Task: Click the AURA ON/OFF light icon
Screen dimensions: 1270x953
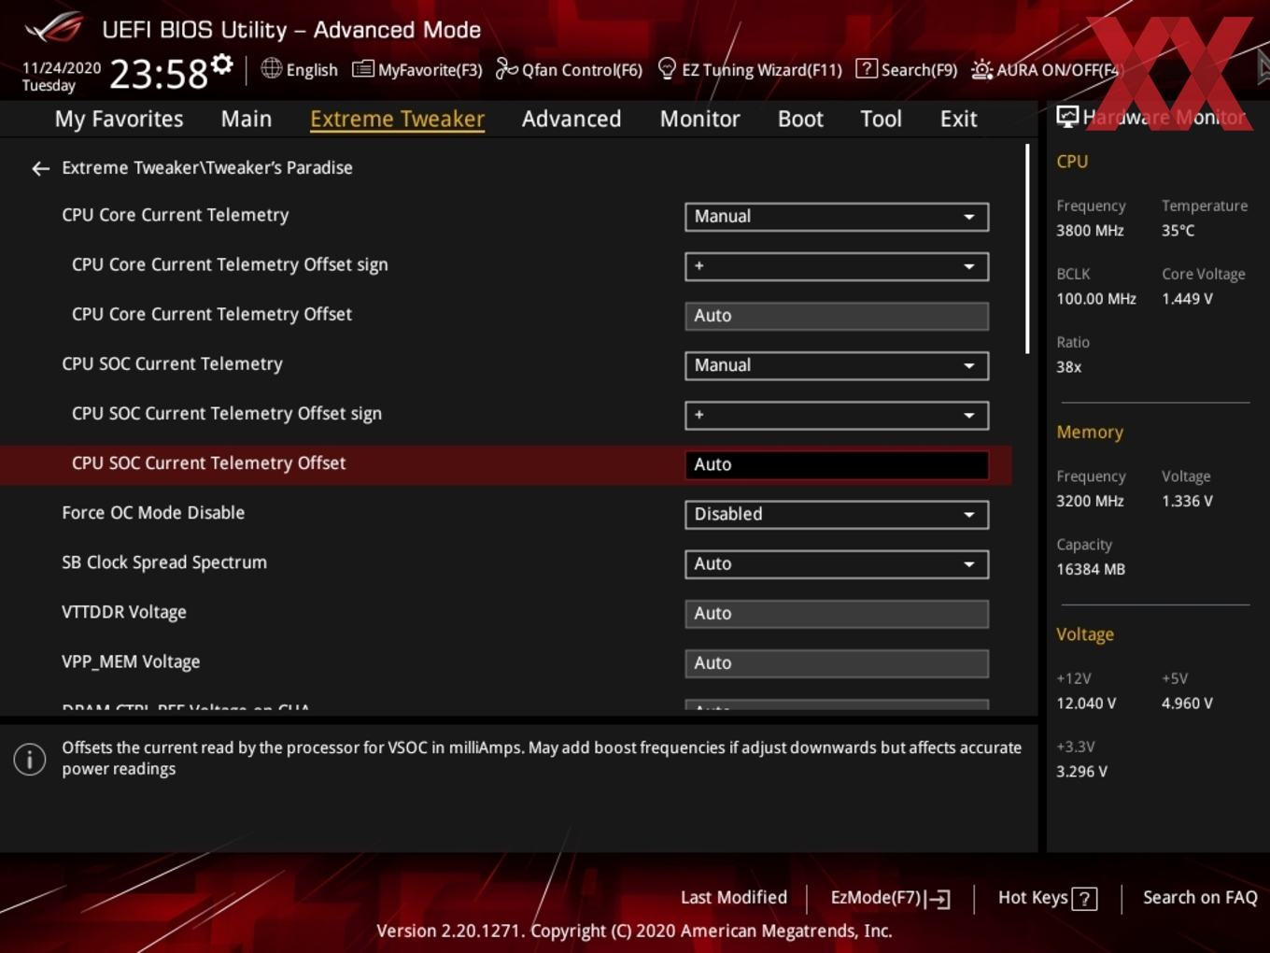Action: click(981, 70)
